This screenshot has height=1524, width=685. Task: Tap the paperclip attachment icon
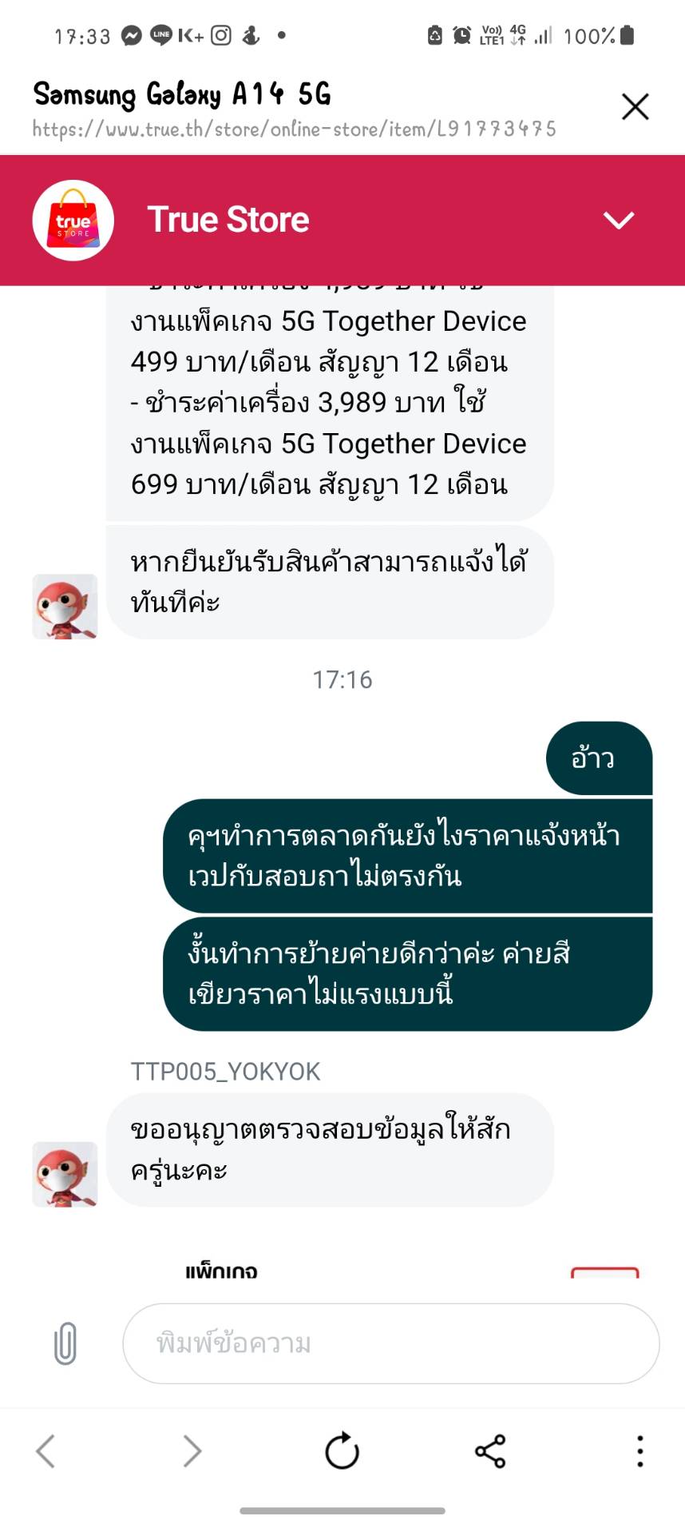tap(65, 1343)
